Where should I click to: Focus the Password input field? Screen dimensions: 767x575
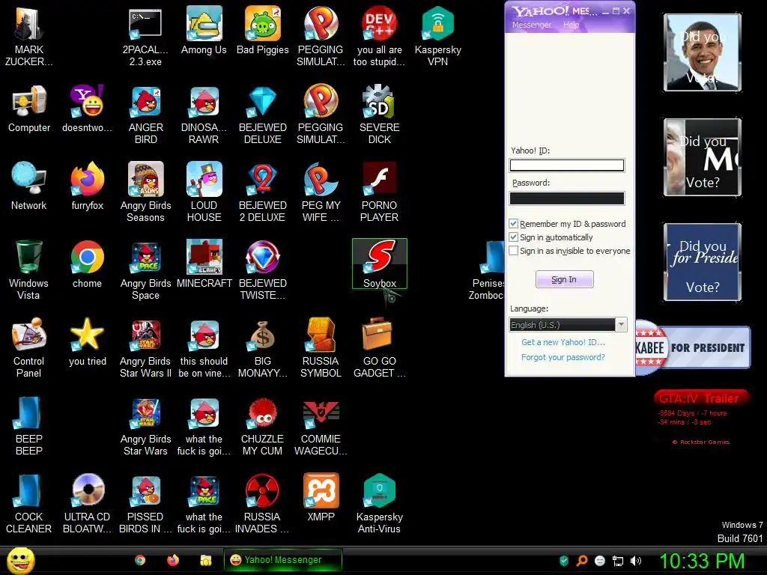coord(567,198)
